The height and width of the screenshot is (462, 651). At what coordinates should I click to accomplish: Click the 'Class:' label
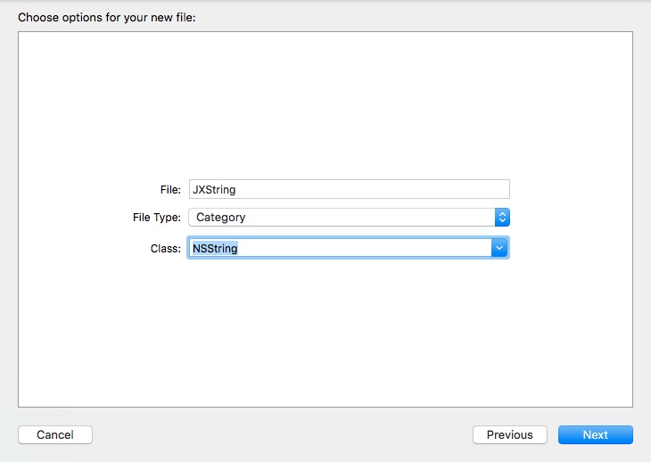(166, 248)
